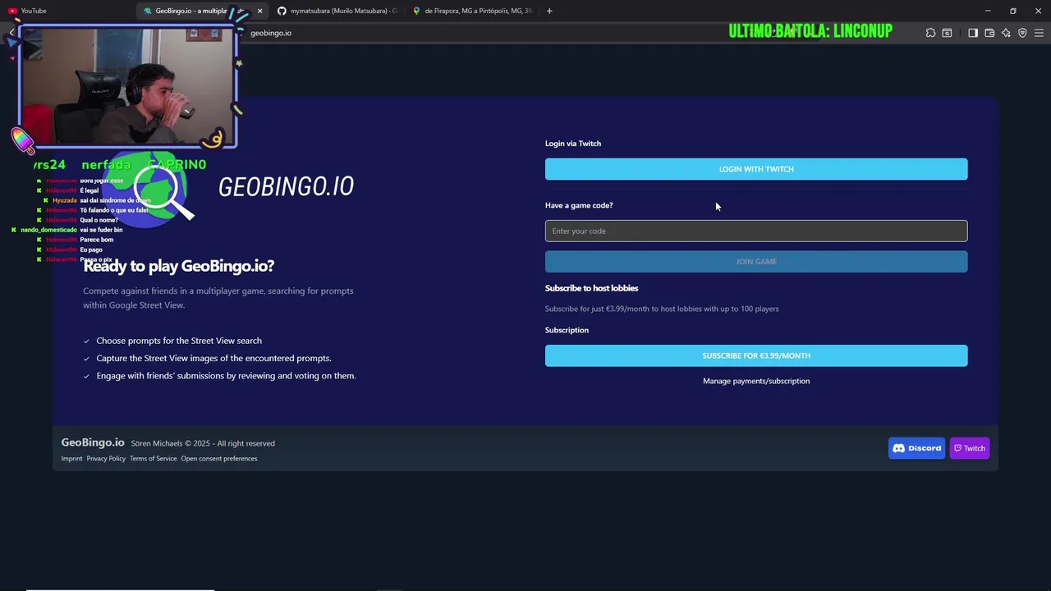Restore down the browser window

click(x=1013, y=11)
